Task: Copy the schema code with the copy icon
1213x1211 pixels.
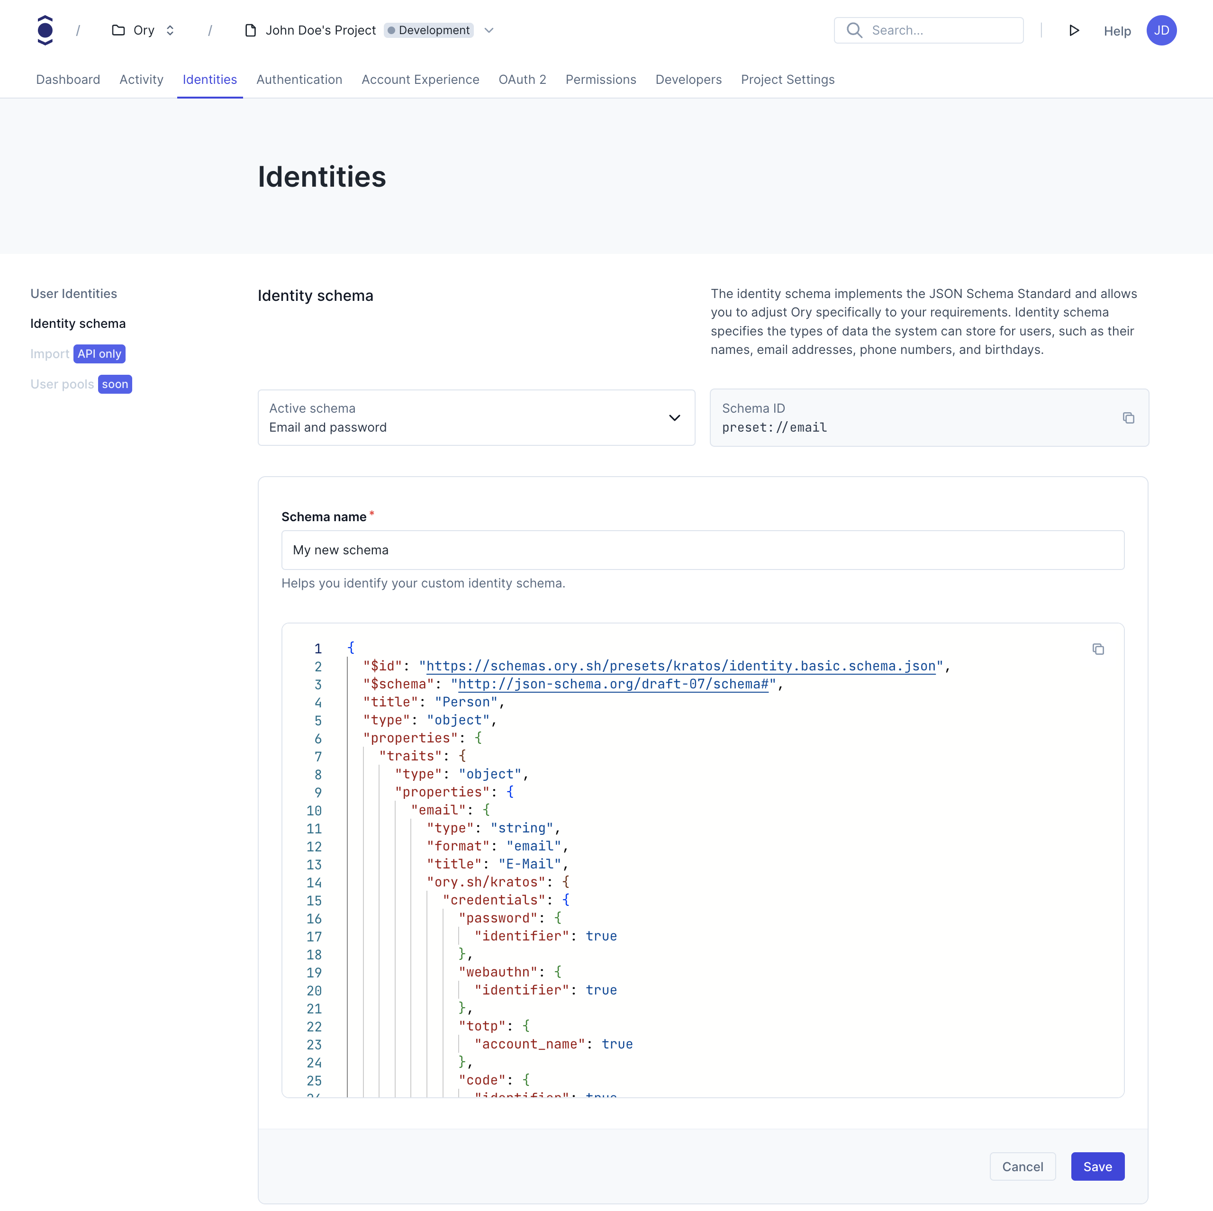Action: click(x=1098, y=649)
